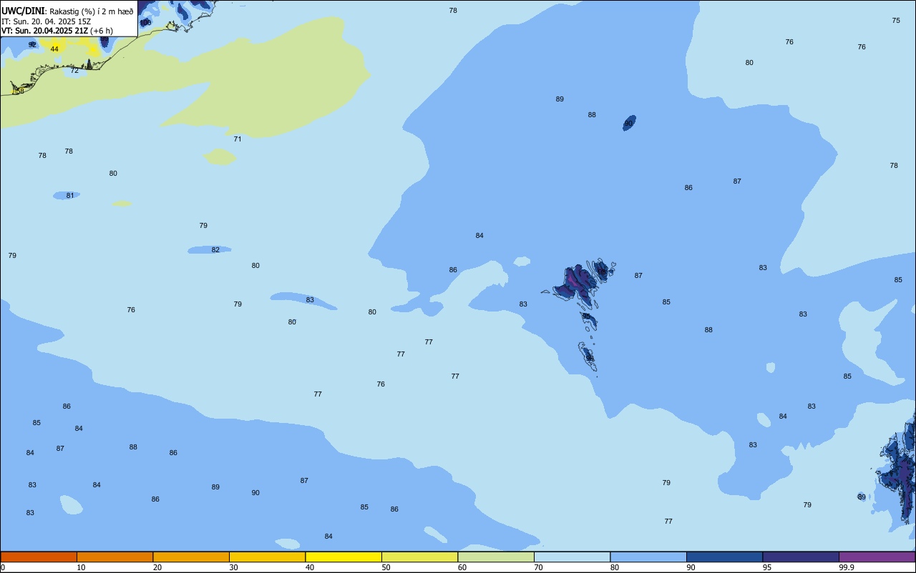Select the "IT: Sun. 20. 04. 2025 15Z" line
The height and width of the screenshot is (573, 916).
pos(46,21)
